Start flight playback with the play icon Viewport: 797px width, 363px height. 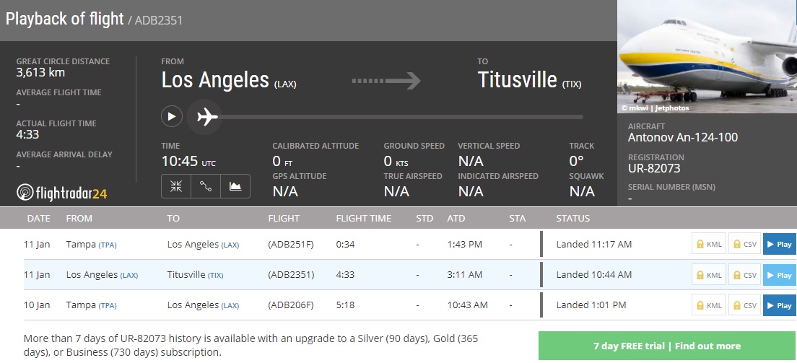pyautogui.click(x=172, y=115)
